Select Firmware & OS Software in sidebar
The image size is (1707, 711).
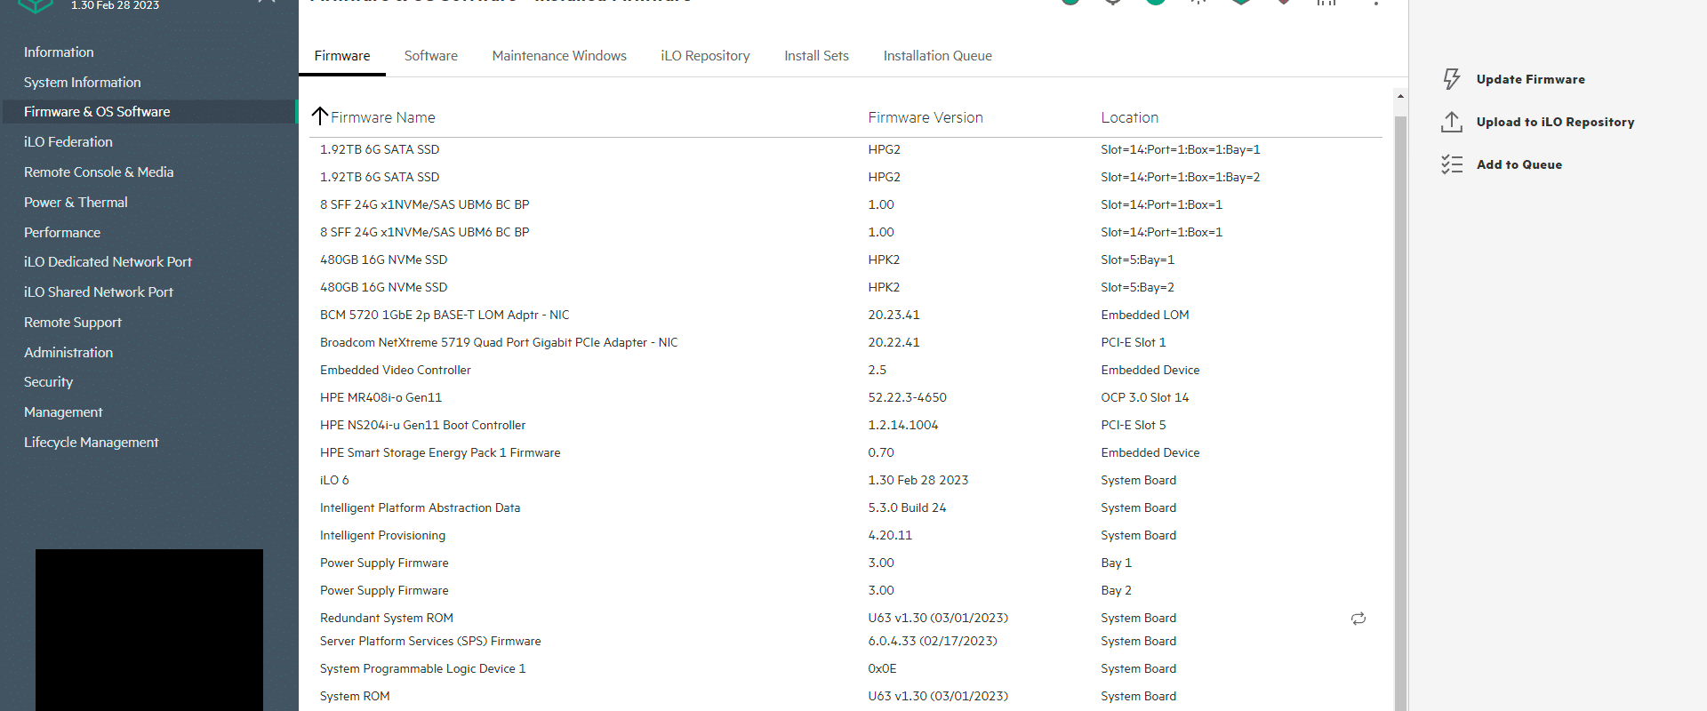(148, 112)
